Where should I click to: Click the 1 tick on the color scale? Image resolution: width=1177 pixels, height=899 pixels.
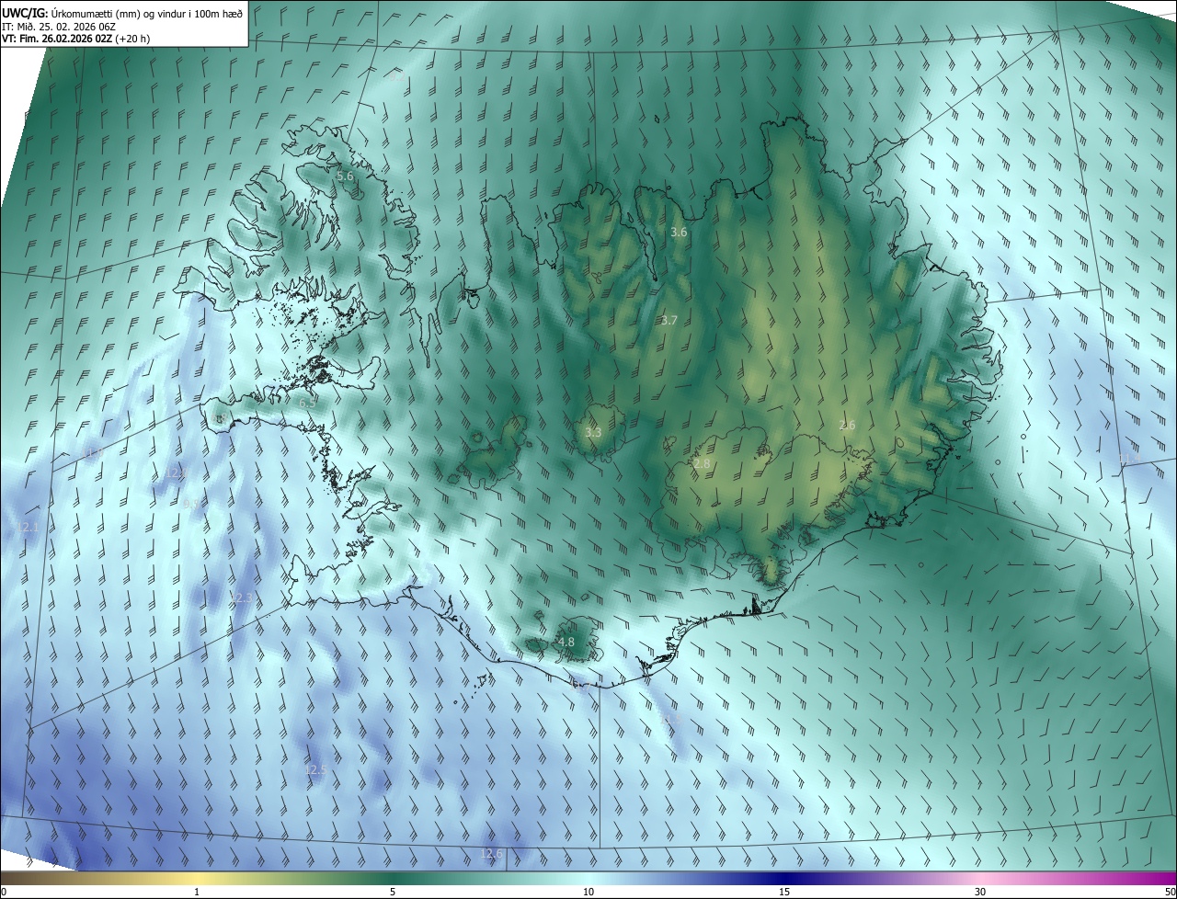[197, 892]
